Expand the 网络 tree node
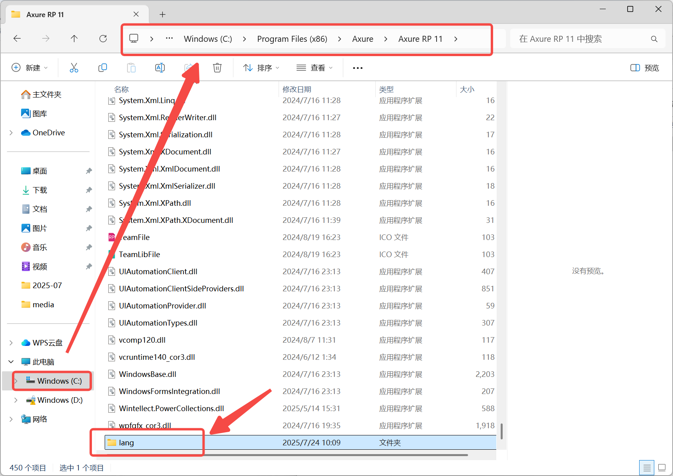Screen dimensions: 673x476 click(x=11, y=419)
